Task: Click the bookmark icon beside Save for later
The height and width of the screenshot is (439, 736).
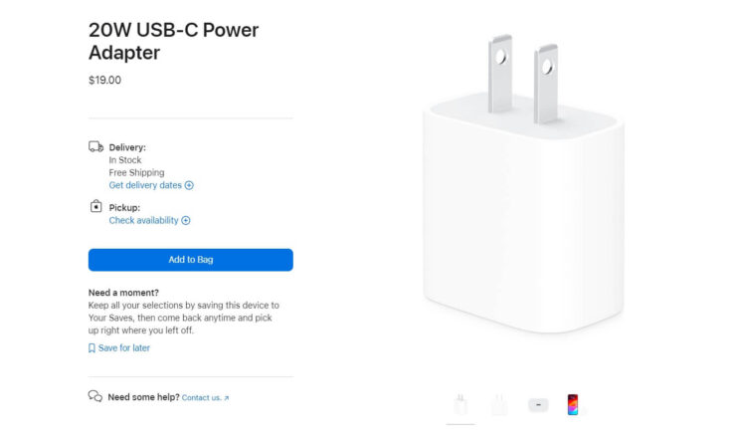Action: (x=92, y=348)
